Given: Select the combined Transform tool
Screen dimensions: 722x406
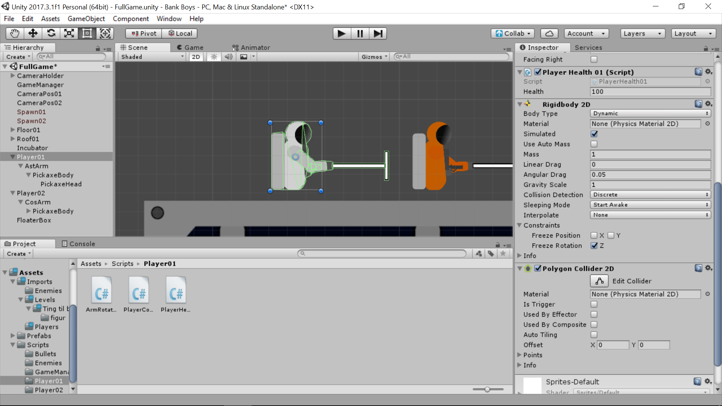Looking at the screenshot, I should point(105,33).
